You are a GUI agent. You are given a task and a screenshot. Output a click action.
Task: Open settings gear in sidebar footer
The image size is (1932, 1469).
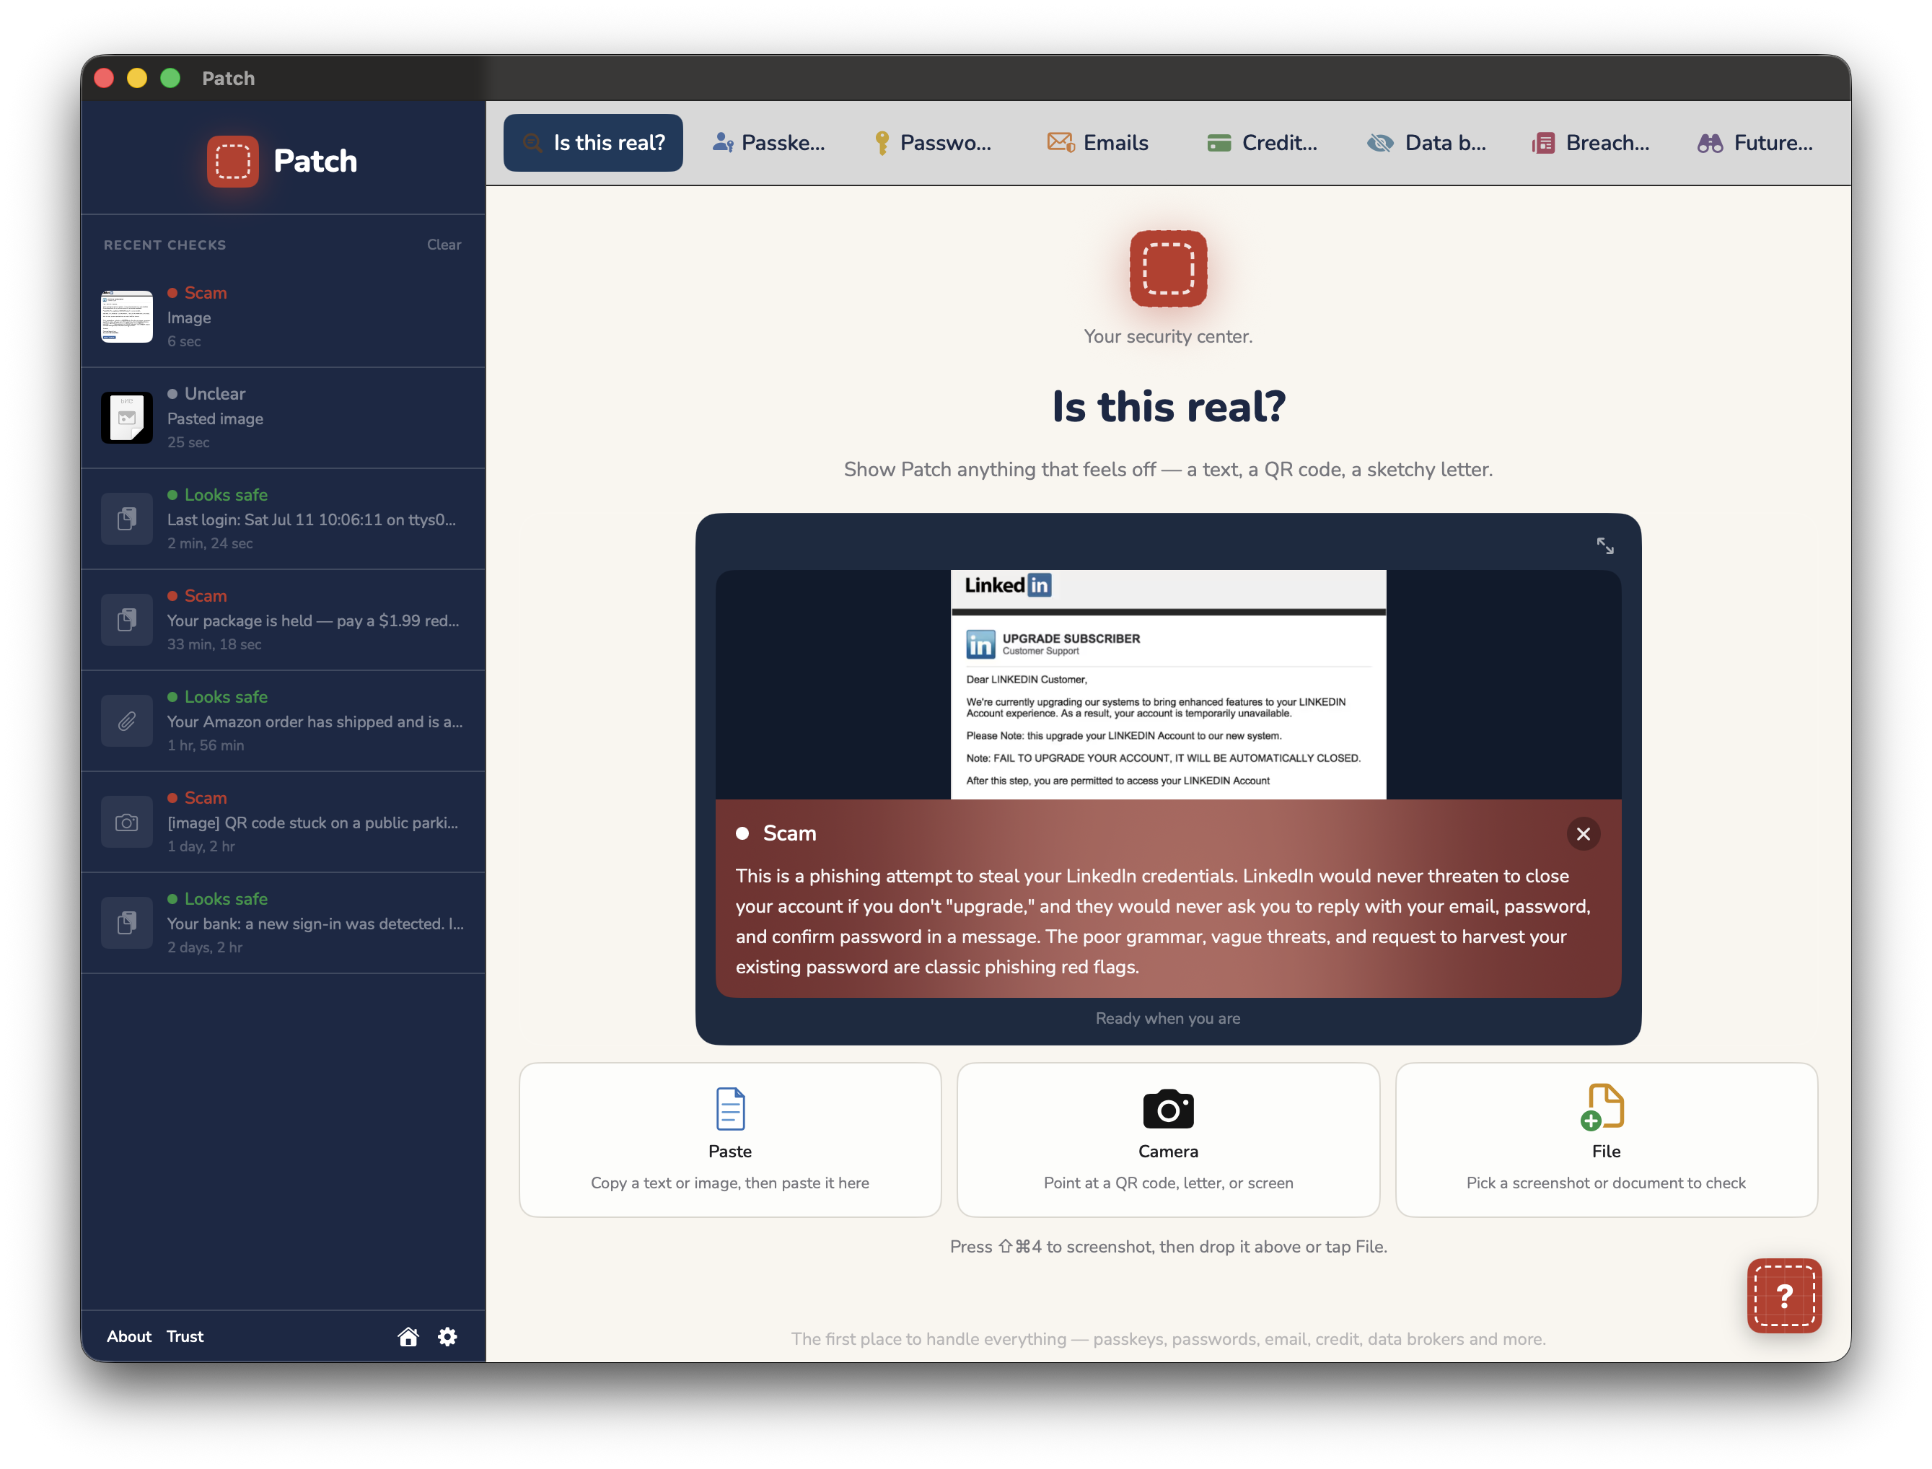447,1336
